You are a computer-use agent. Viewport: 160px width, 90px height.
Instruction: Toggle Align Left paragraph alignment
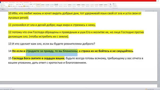pyautogui.click(x=24, y=6)
